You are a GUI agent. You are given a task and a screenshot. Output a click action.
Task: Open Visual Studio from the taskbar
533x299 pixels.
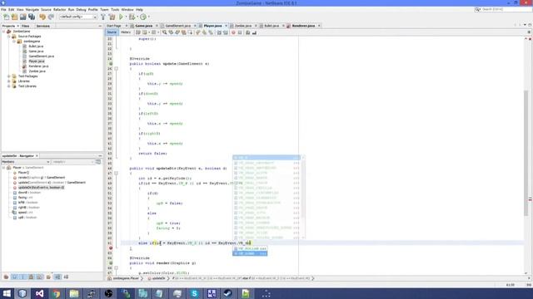tap(39, 293)
